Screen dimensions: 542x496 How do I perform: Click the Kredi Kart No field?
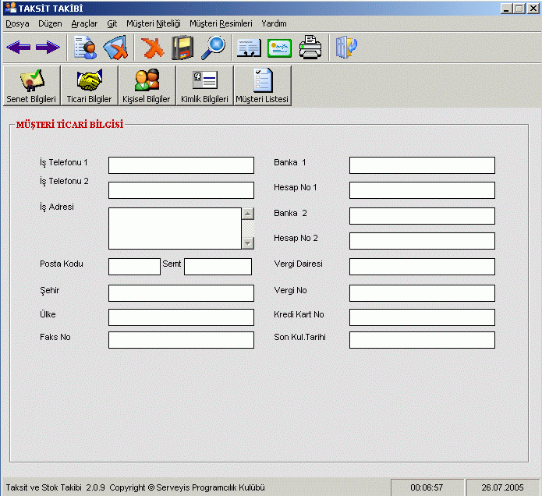pyautogui.click(x=422, y=317)
